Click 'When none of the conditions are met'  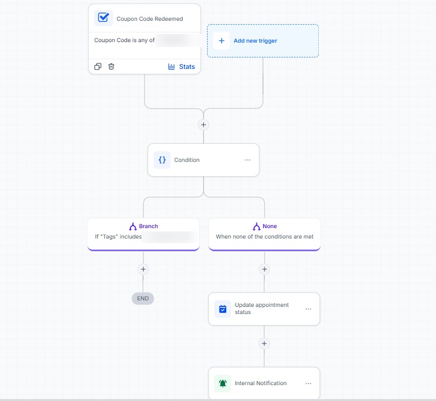click(265, 236)
